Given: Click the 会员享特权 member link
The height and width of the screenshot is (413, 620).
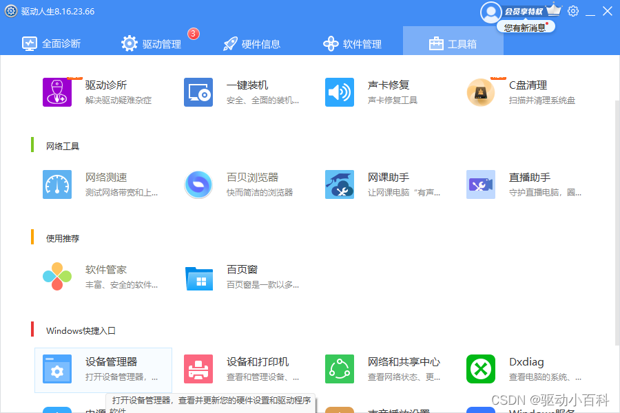Looking at the screenshot, I should (x=524, y=12).
